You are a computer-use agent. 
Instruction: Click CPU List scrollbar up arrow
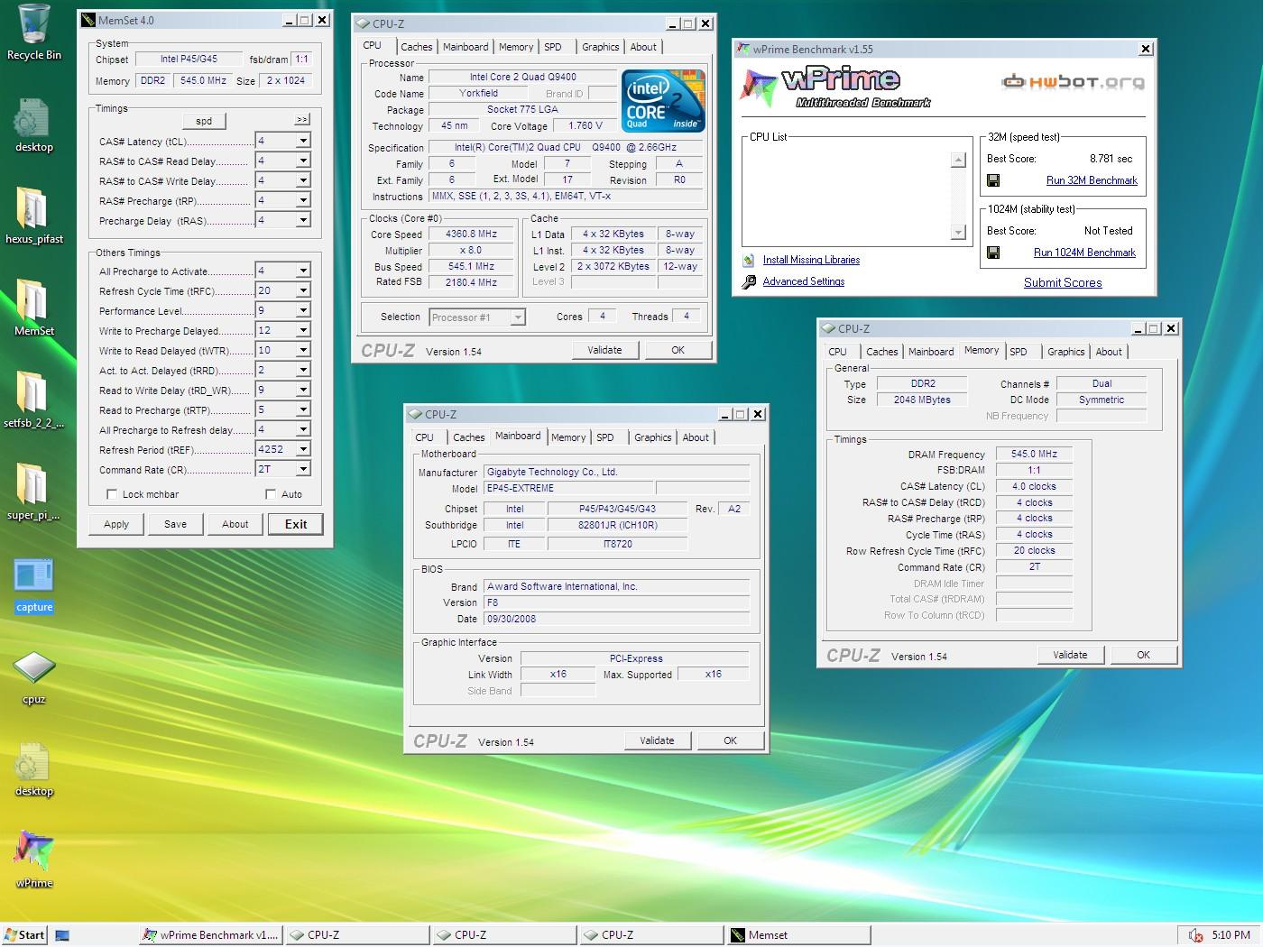point(958,160)
